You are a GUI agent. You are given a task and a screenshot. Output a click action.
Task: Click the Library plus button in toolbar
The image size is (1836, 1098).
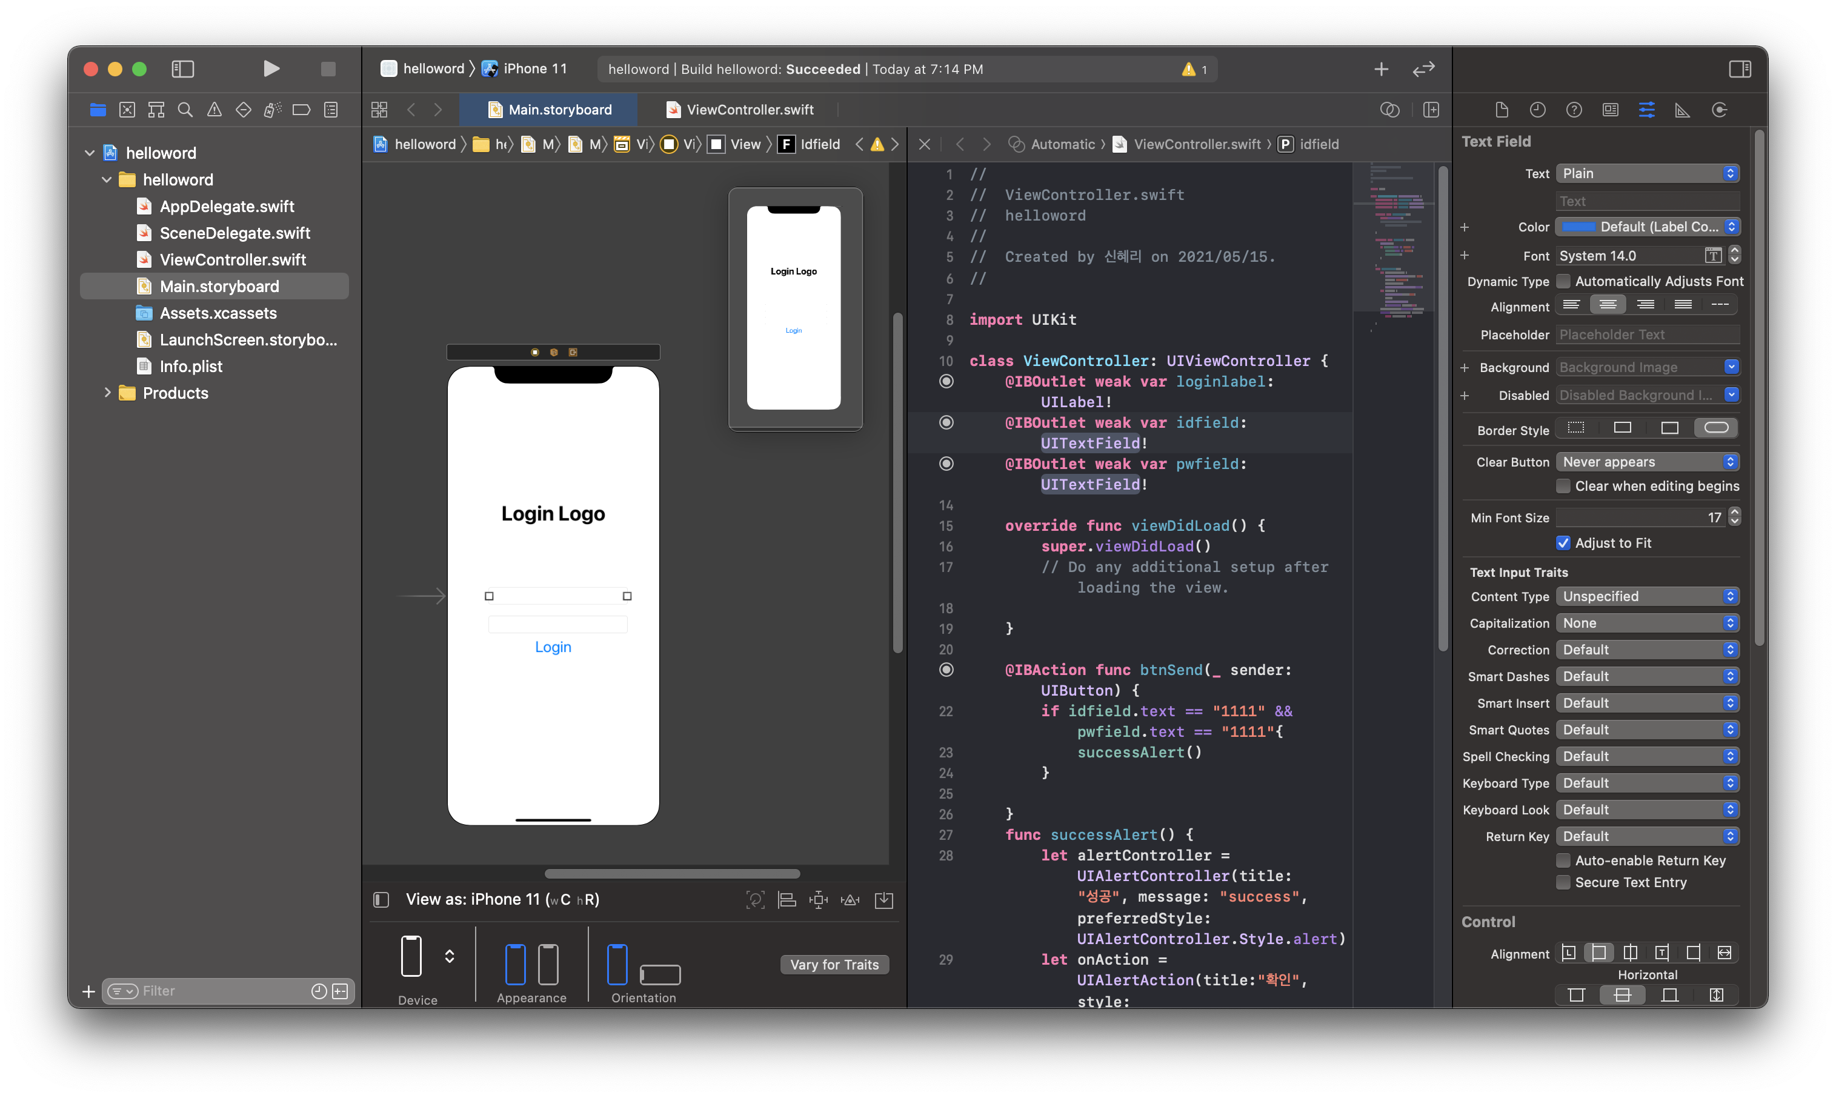click(x=1380, y=69)
